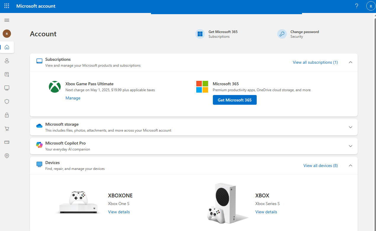
Task: Click the Microsoft Copilot Pro heading text
Action: tap(65, 143)
